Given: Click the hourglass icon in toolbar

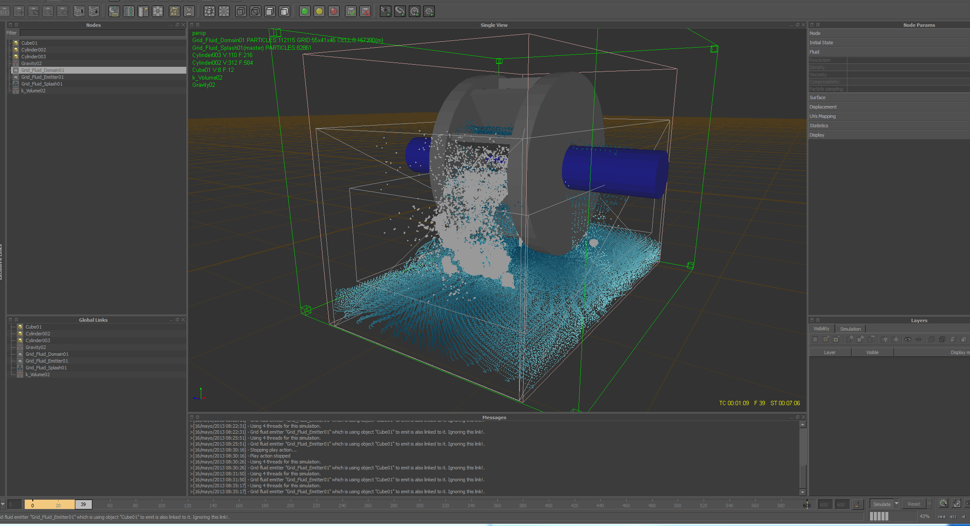Looking at the screenshot, I should 189,11.
